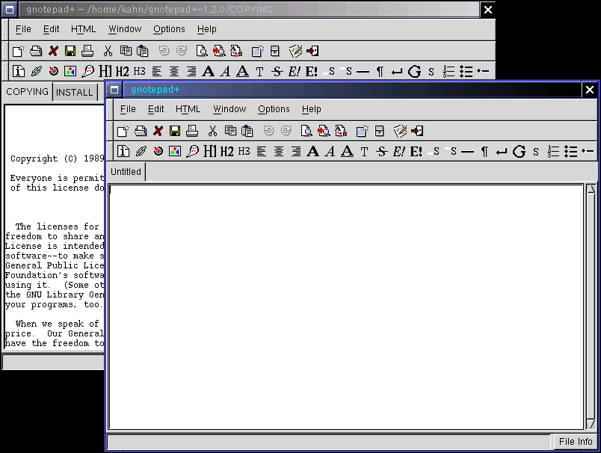Open HTML menu in COPYING window
601x453 pixels.
pyautogui.click(x=83, y=29)
